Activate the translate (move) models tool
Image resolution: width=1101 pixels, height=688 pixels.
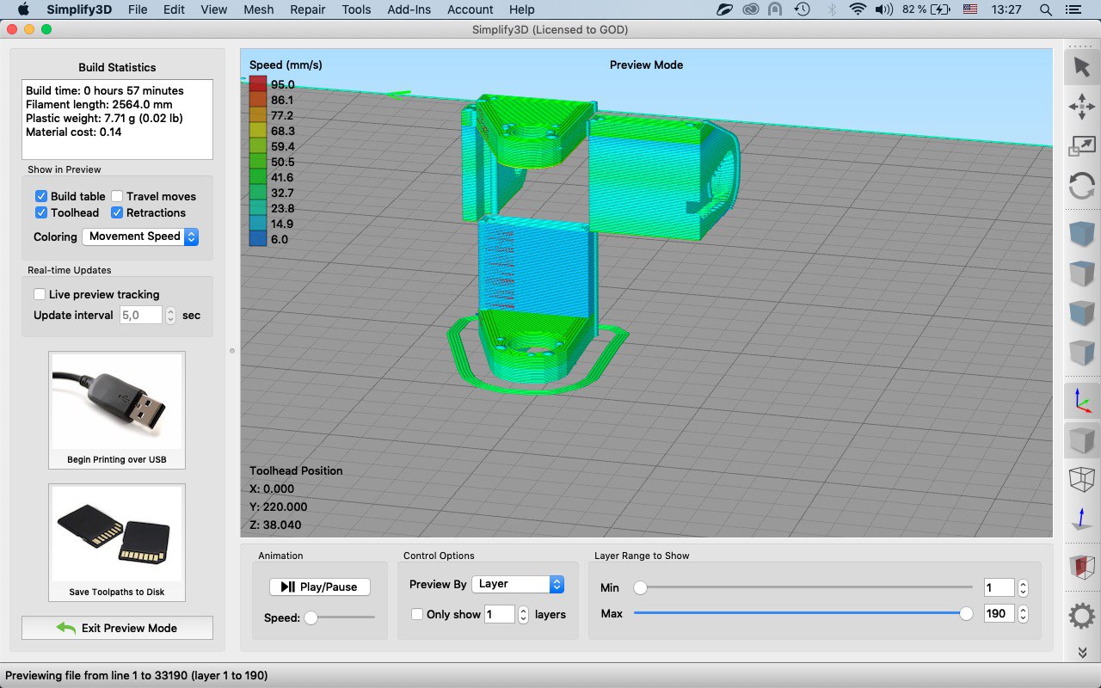tap(1081, 107)
